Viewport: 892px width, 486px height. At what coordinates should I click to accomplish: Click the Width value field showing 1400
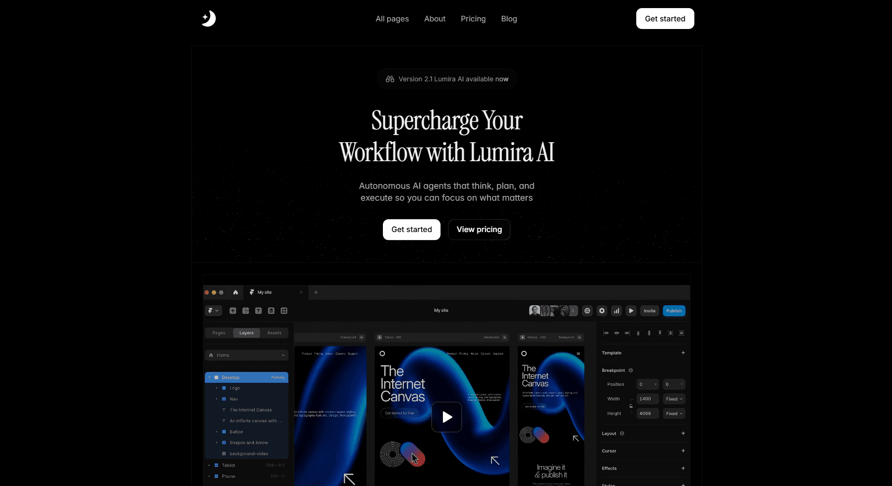pyautogui.click(x=647, y=399)
